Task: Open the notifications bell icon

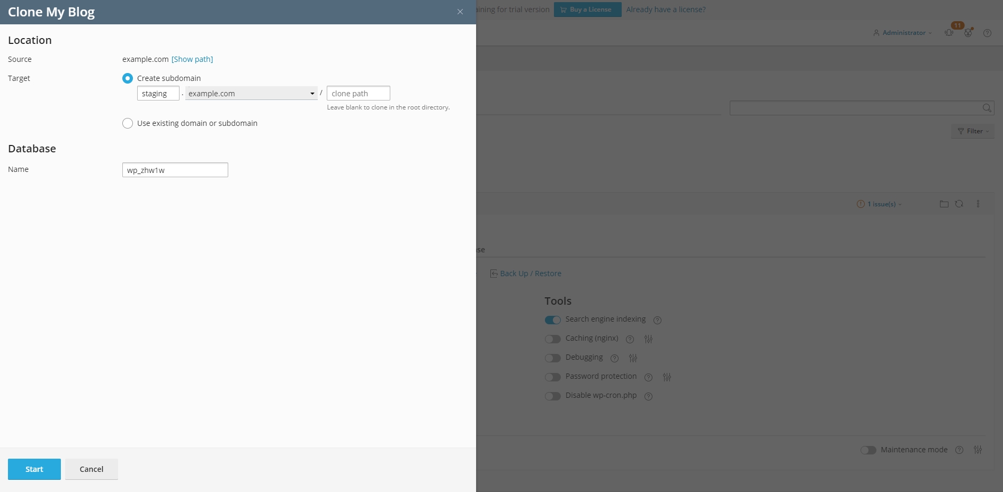Action: [949, 33]
